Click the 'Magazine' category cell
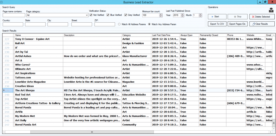The image size is (276, 136). [136, 82]
